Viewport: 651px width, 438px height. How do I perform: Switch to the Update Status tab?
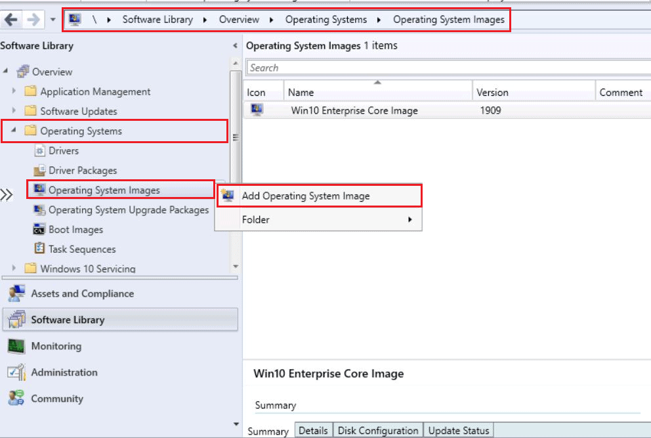[458, 431]
